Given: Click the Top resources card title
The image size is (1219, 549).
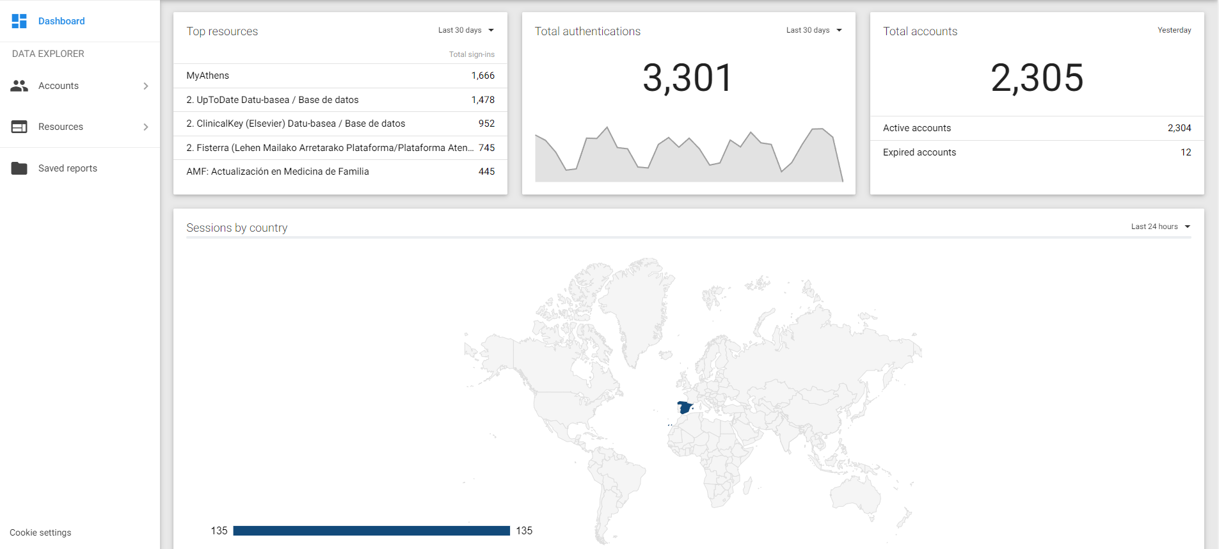Looking at the screenshot, I should click(x=222, y=31).
